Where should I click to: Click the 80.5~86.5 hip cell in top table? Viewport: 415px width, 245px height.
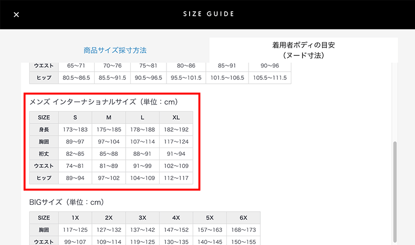pos(75,77)
